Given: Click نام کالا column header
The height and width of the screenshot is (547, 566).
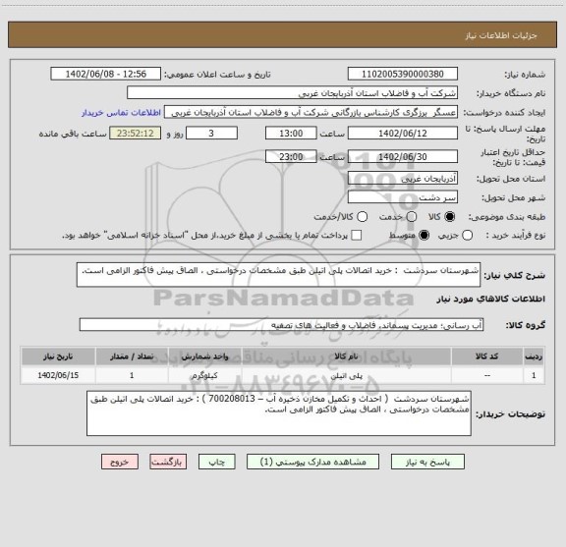Looking at the screenshot, I should click(346, 356).
